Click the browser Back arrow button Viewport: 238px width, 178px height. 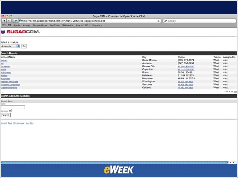pos(4,21)
